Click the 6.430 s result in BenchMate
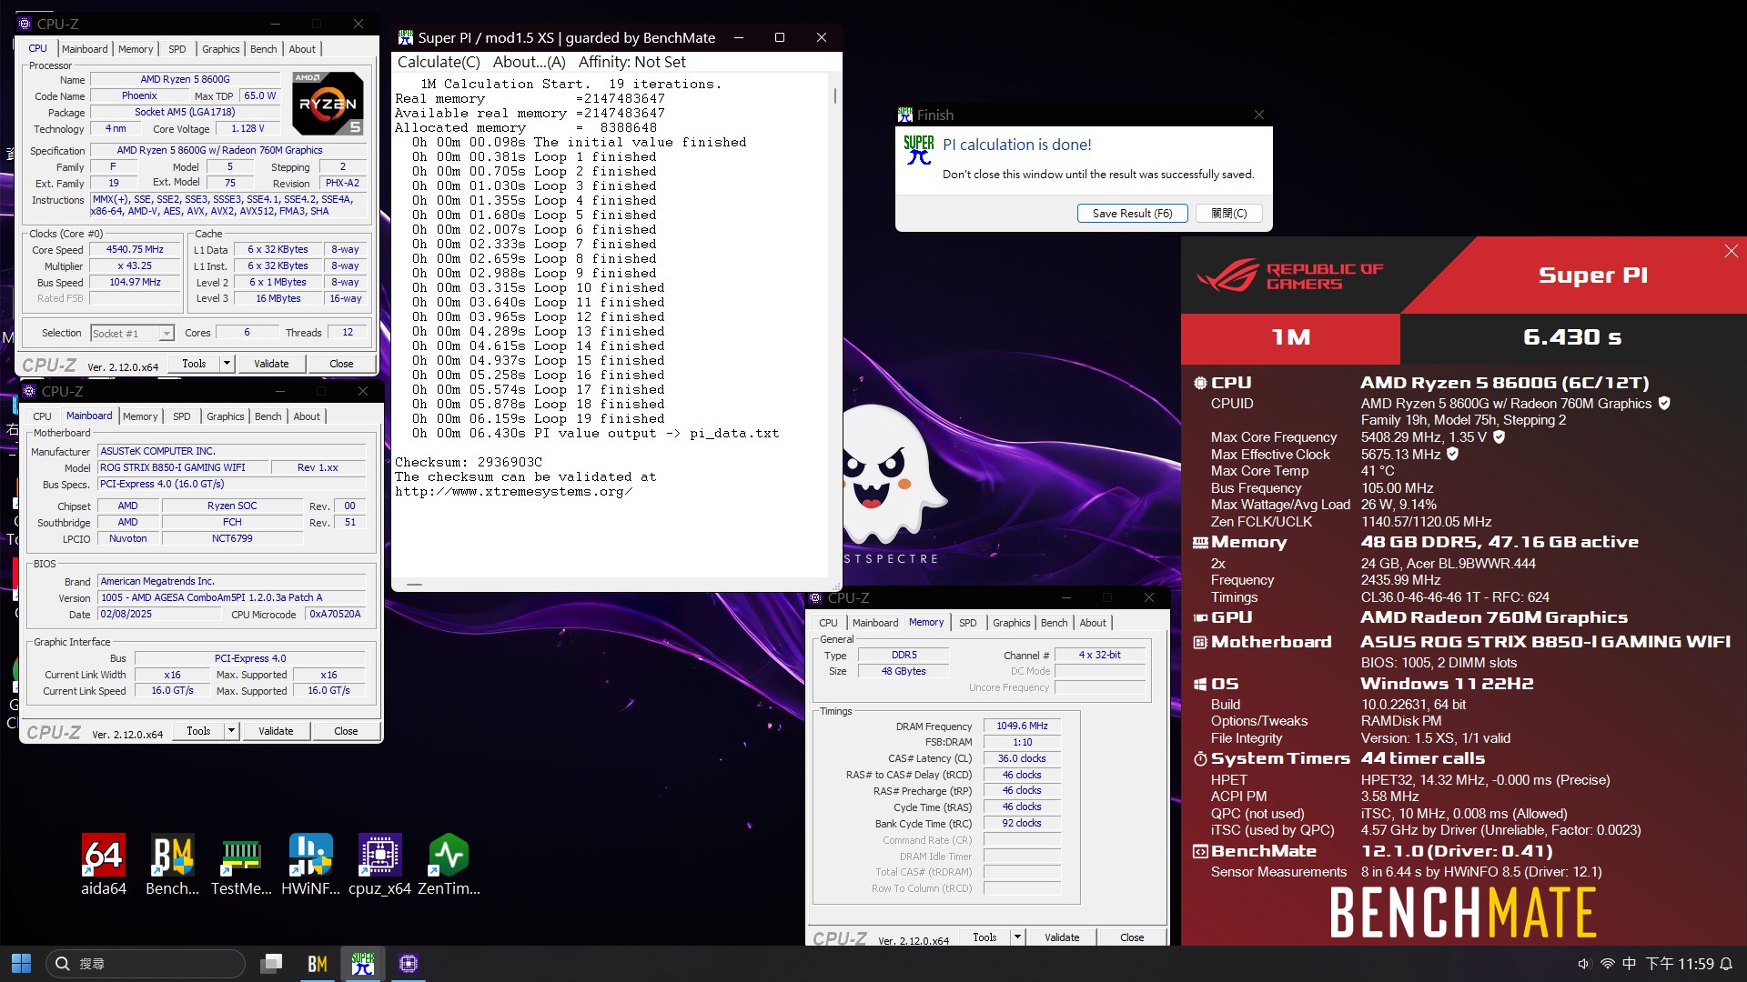Screen dimensions: 1747x982 click(1572, 337)
